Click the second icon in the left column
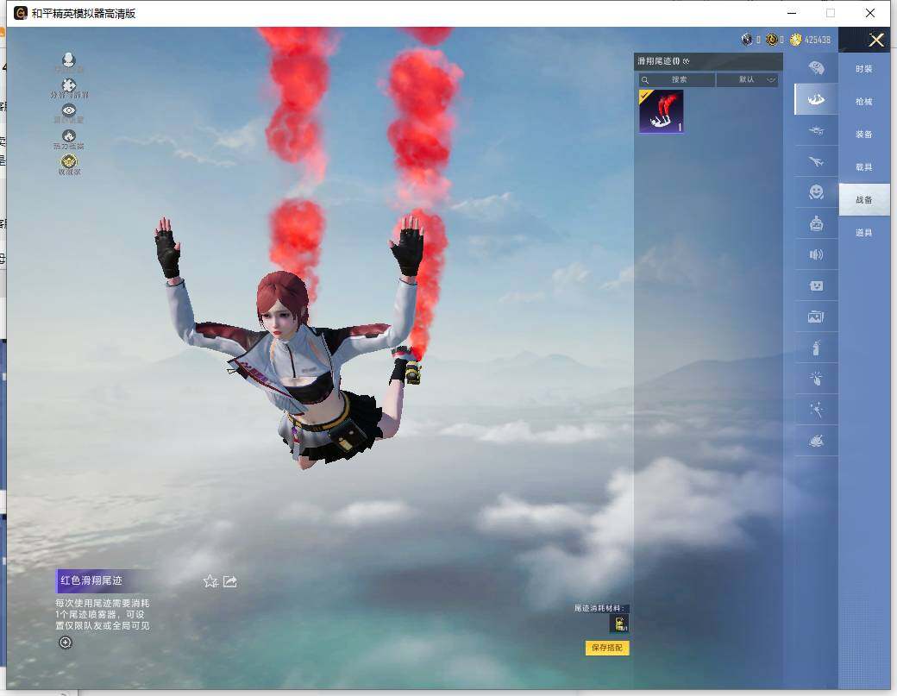Viewport: 897px width, 696px height. [69, 85]
